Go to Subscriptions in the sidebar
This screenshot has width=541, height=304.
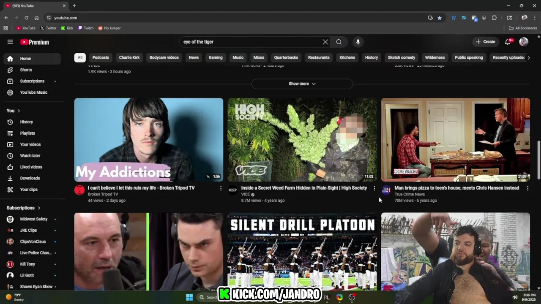tap(32, 81)
